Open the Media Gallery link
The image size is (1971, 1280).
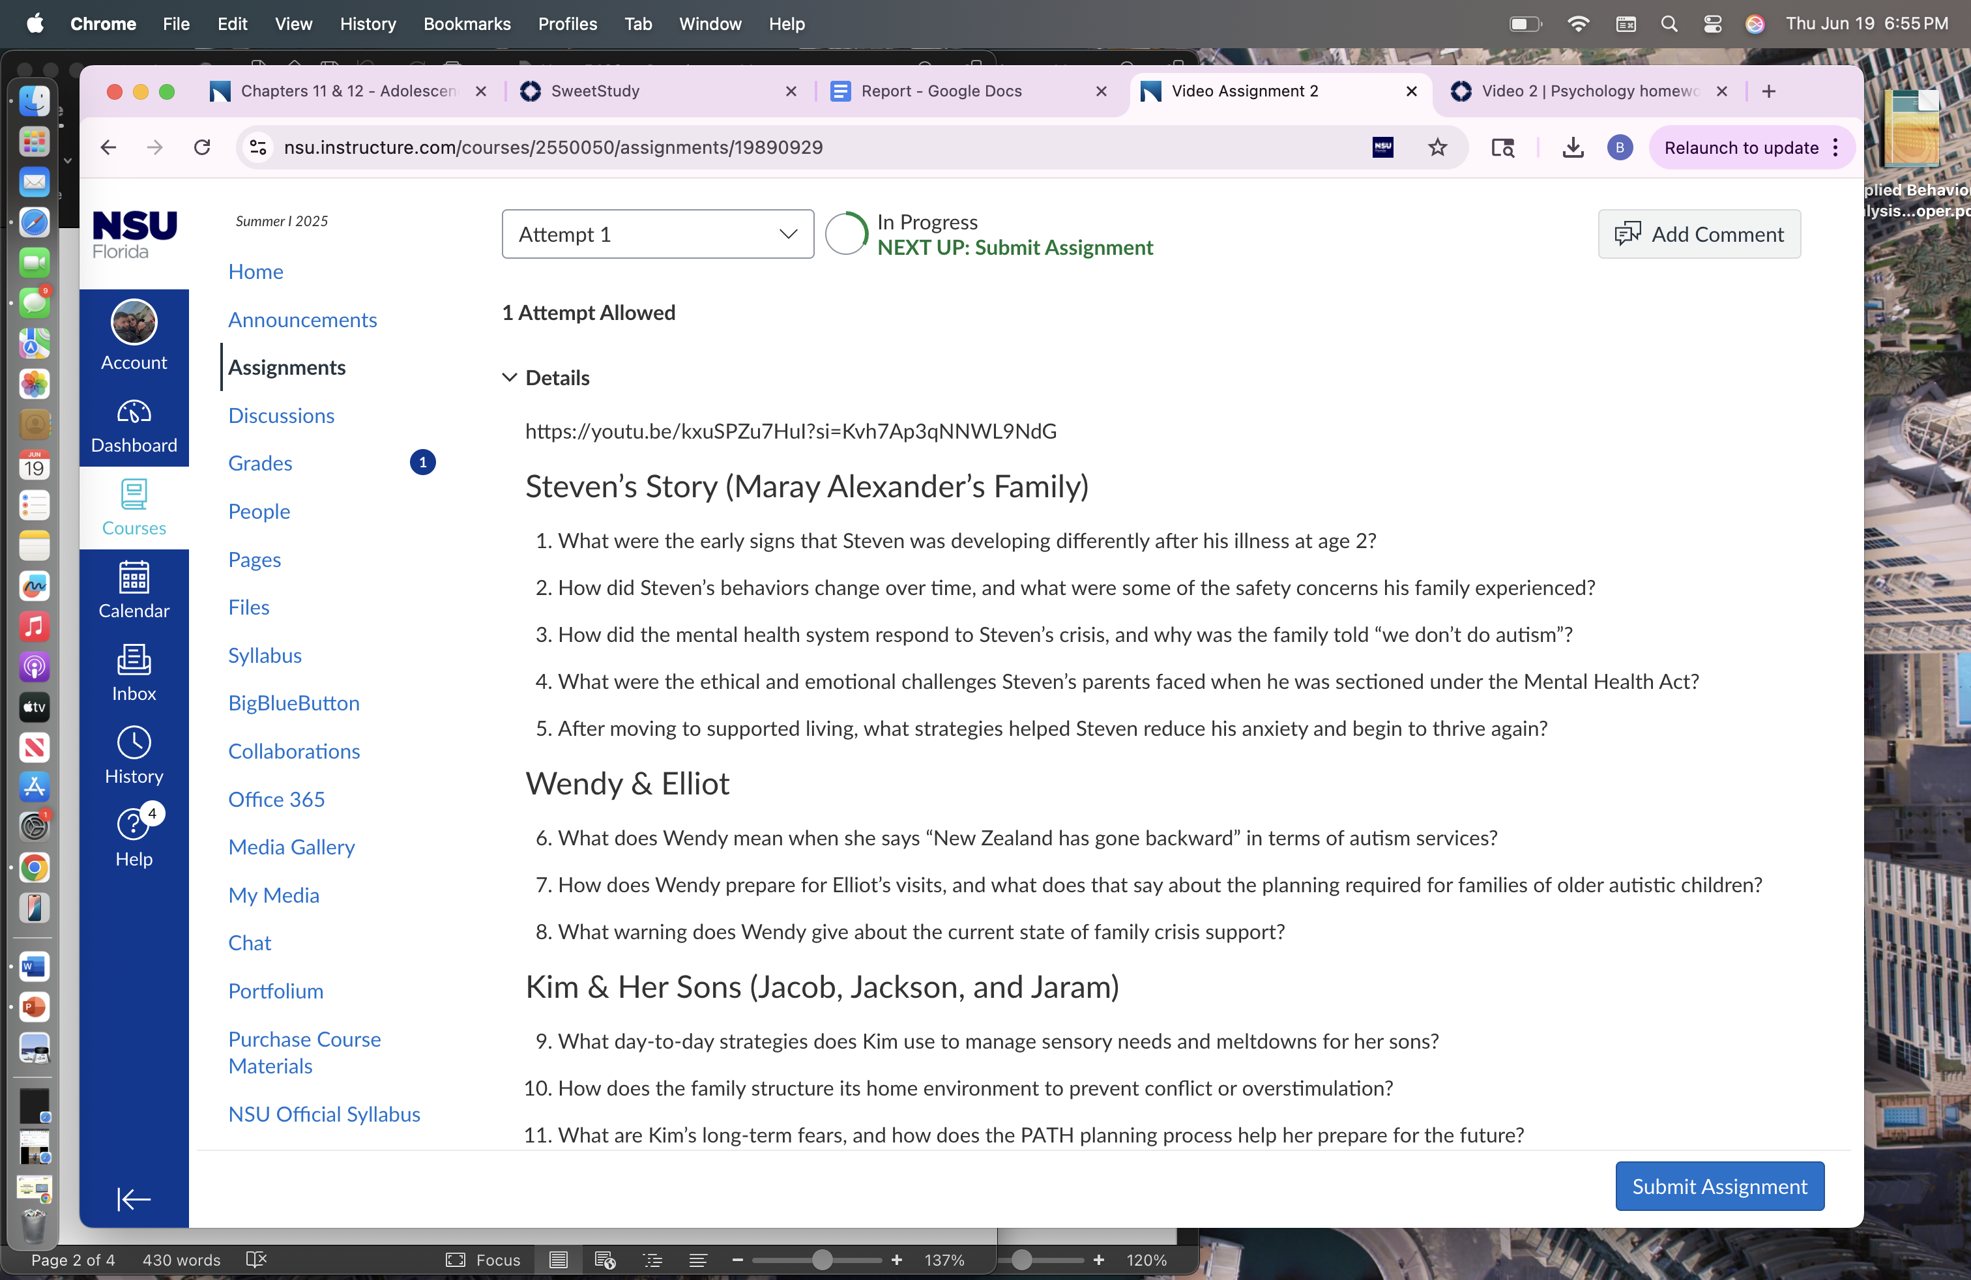pos(291,847)
